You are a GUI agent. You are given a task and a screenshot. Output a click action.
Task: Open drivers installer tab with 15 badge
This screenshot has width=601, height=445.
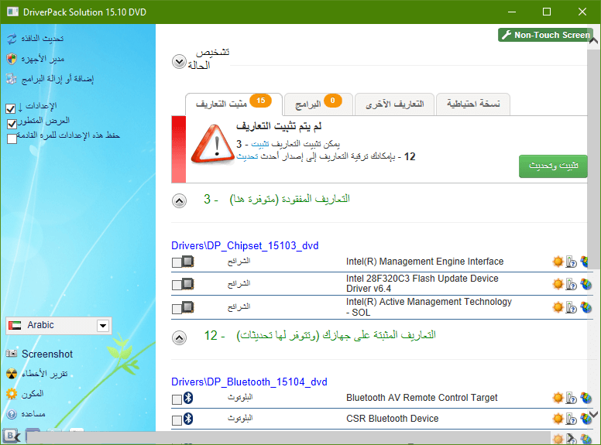coord(234,104)
